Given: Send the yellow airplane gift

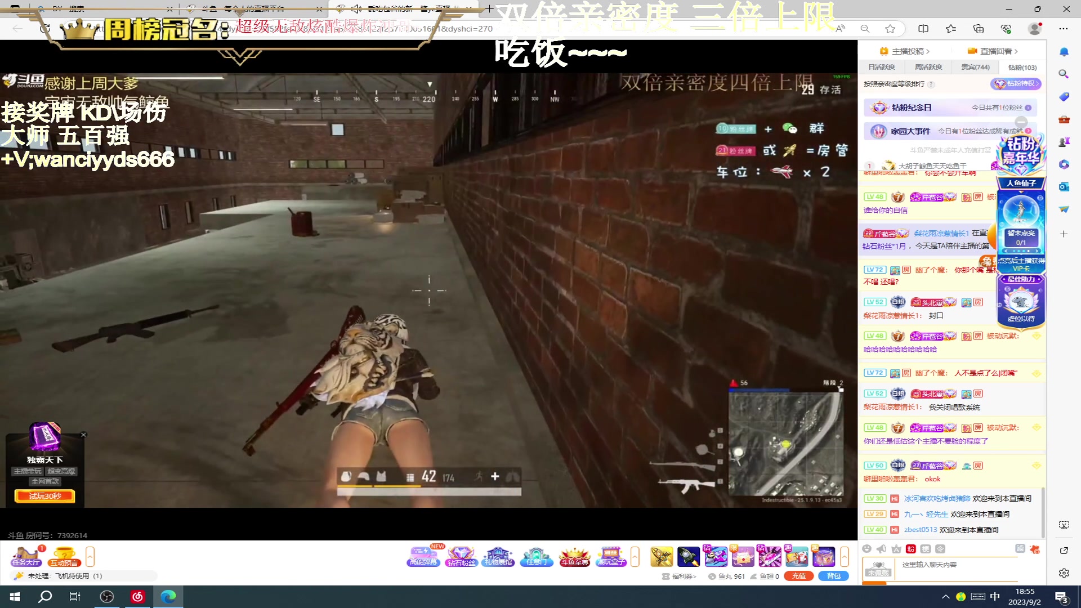Looking at the screenshot, I should (x=662, y=557).
